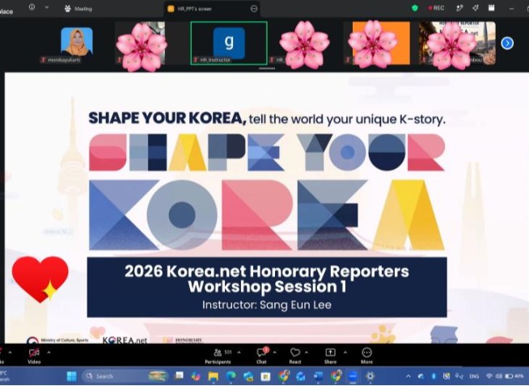529x386 pixels.
Task: Click the meeting info icon
Action: point(32,7)
